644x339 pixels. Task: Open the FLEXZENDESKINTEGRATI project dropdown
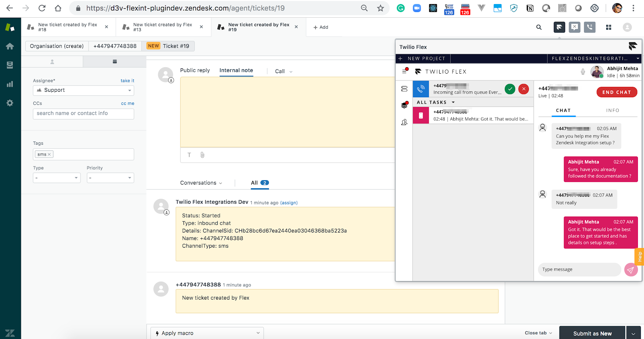[594, 59]
